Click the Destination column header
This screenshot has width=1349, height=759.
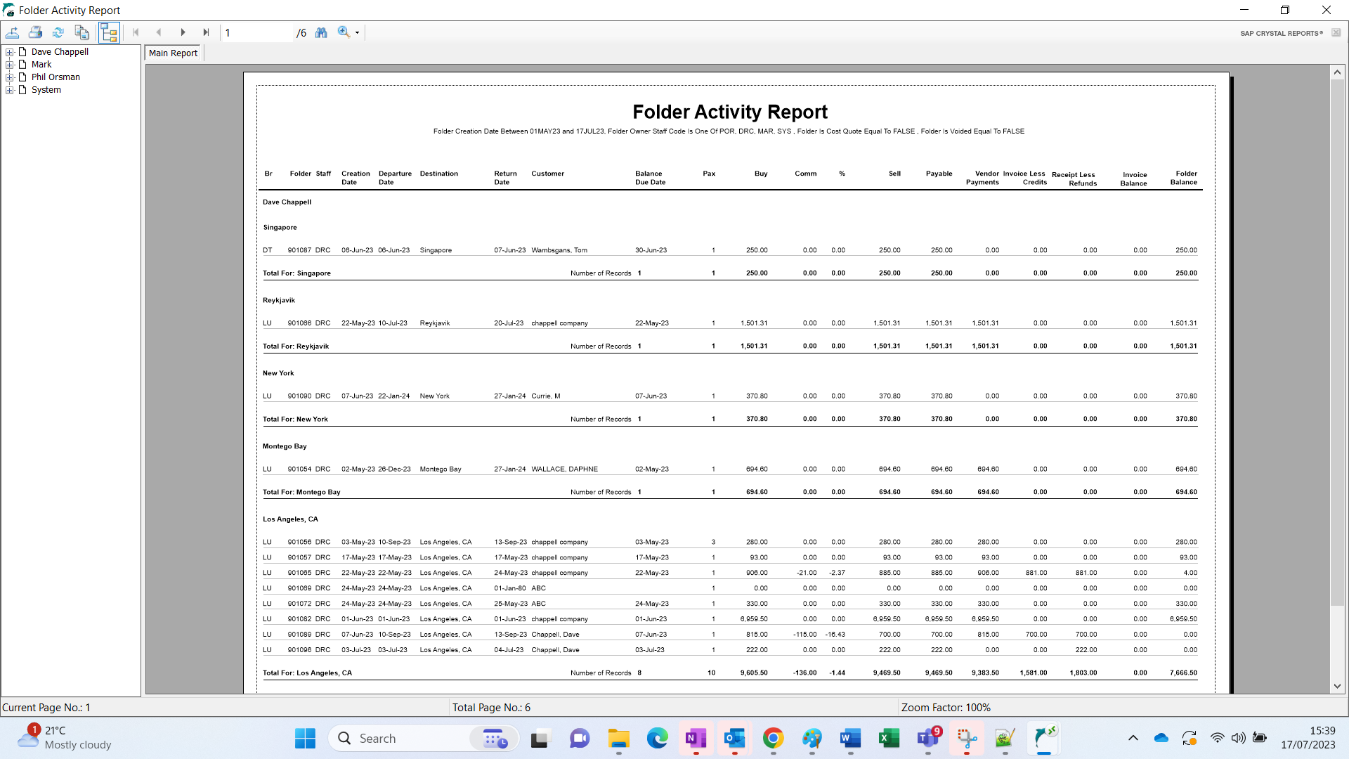pos(439,174)
